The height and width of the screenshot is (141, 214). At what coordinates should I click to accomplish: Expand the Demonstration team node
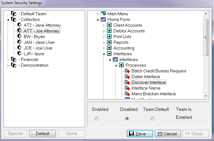click(x=8, y=65)
